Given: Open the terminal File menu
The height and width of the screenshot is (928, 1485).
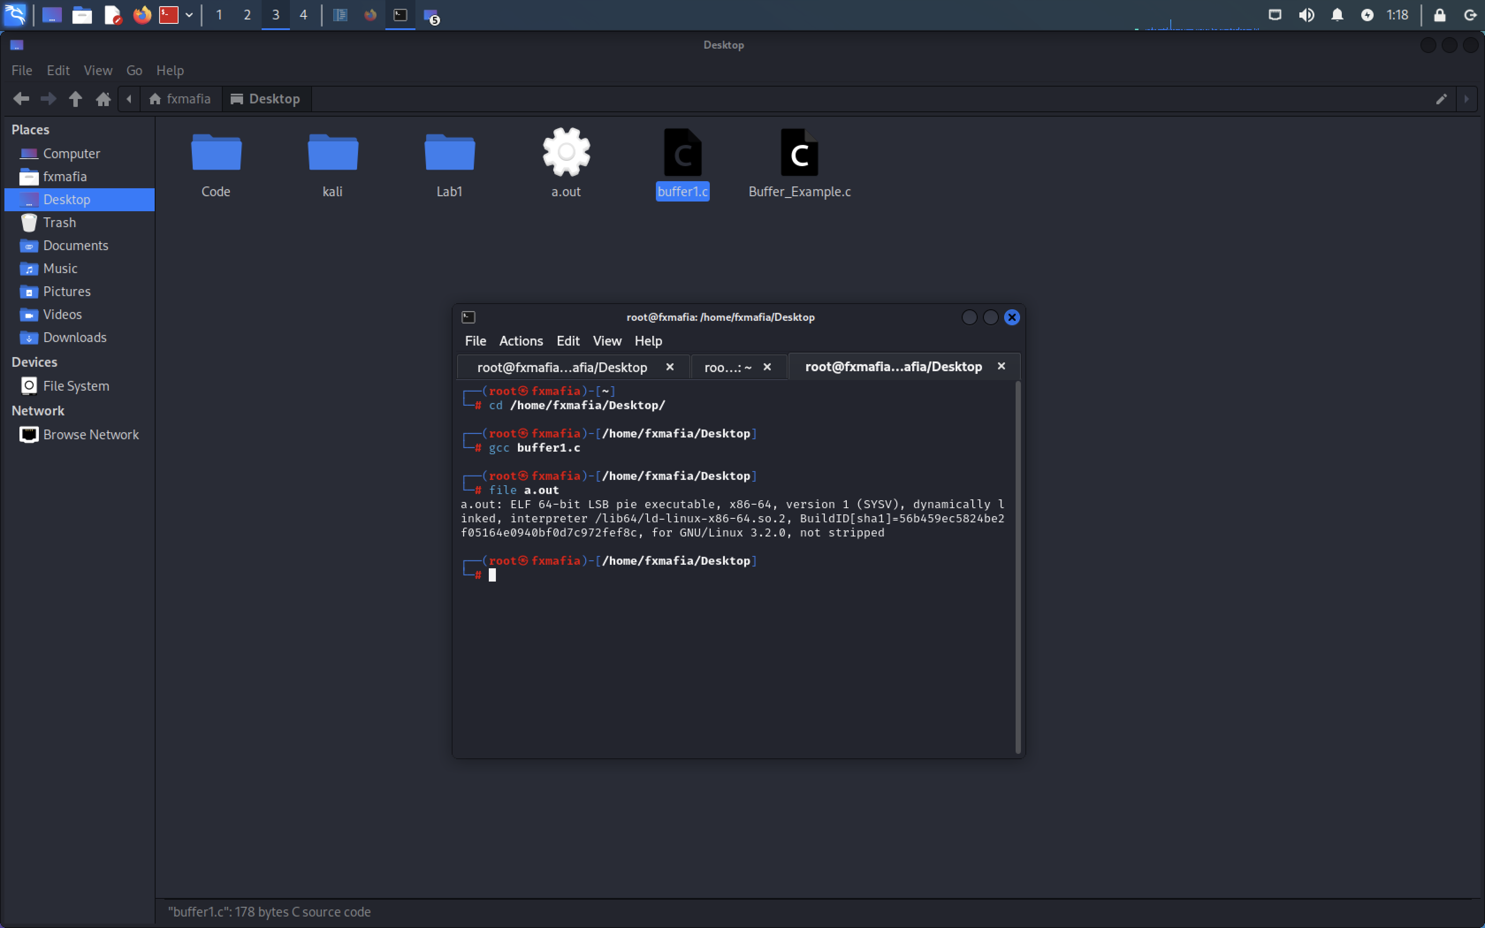Looking at the screenshot, I should [x=476, y=341].
